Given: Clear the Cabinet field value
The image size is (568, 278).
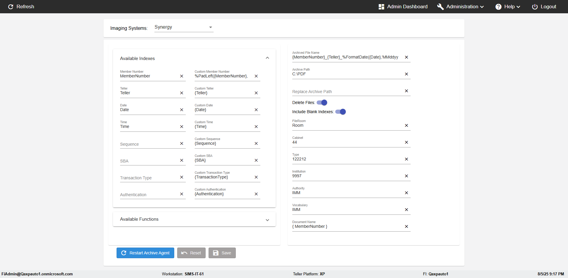Looking at the screenshot, I should point(406,142).
